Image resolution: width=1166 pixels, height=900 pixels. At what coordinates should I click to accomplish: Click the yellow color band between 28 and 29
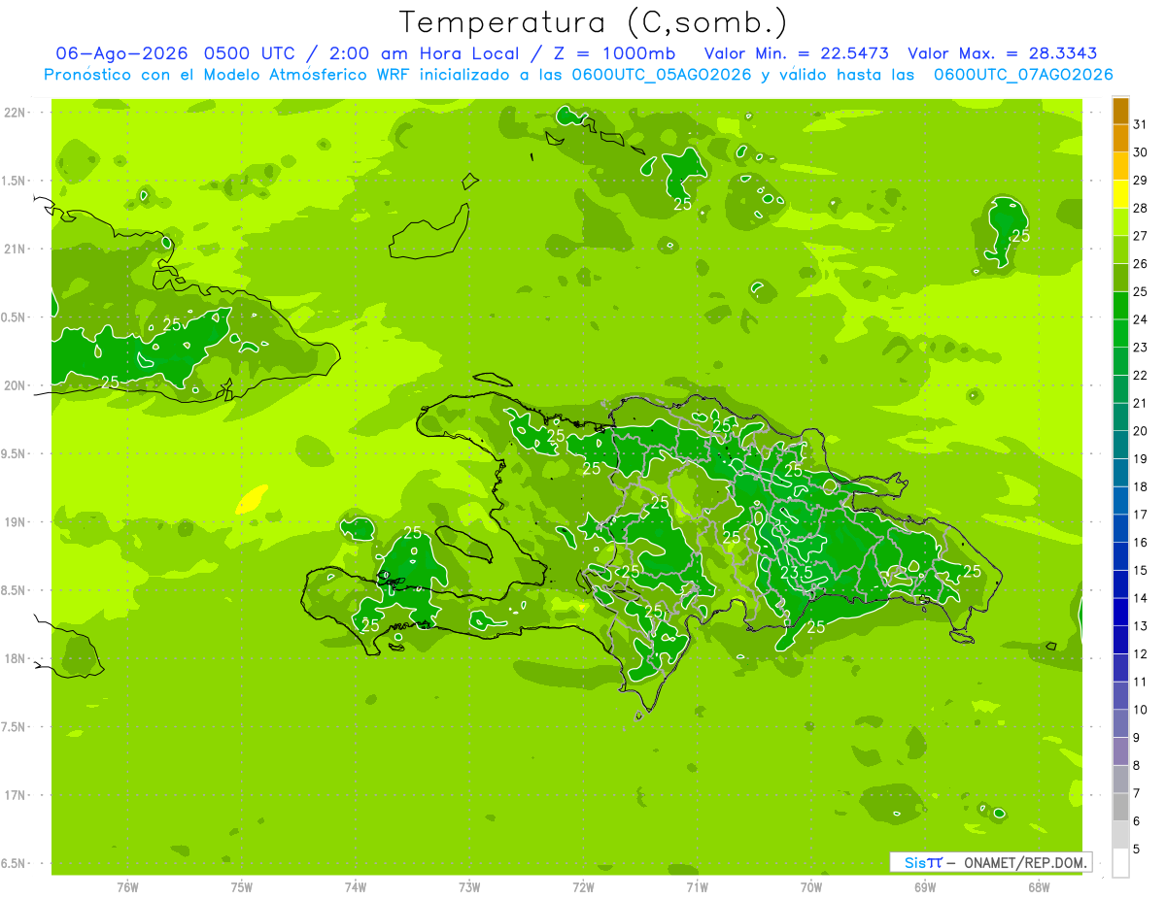pyautogui.click(x=1120, y=194)
